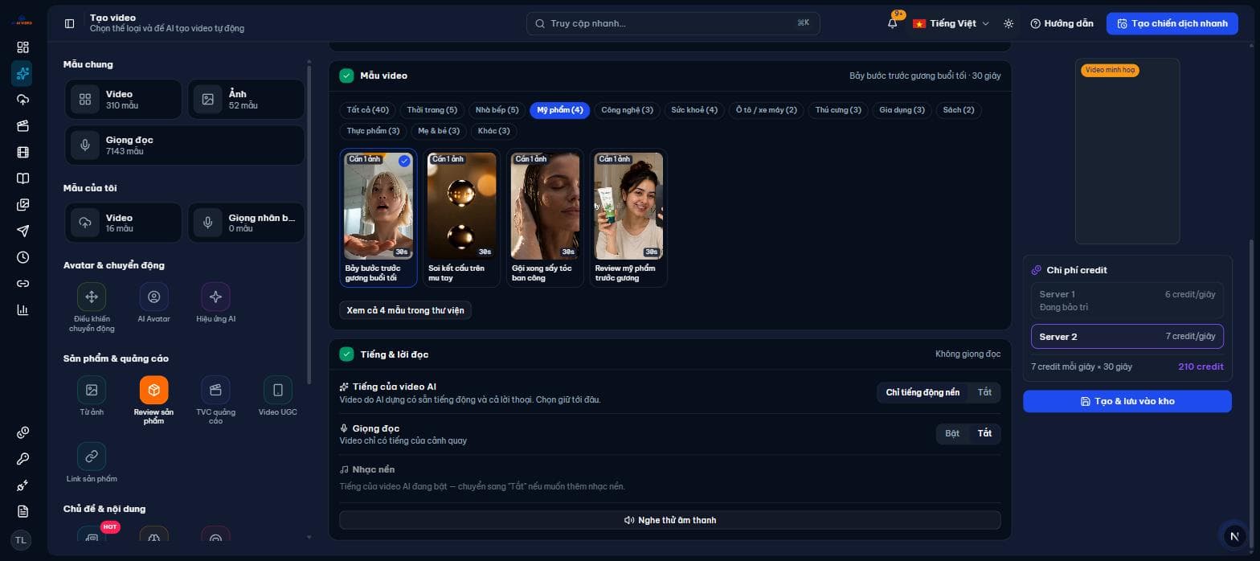Focus the Truy cập nhanh search field
1260x561 pixels.
[x=673, y=23]
